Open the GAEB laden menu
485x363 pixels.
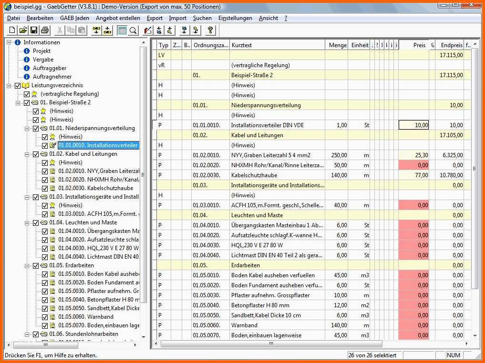74,18
